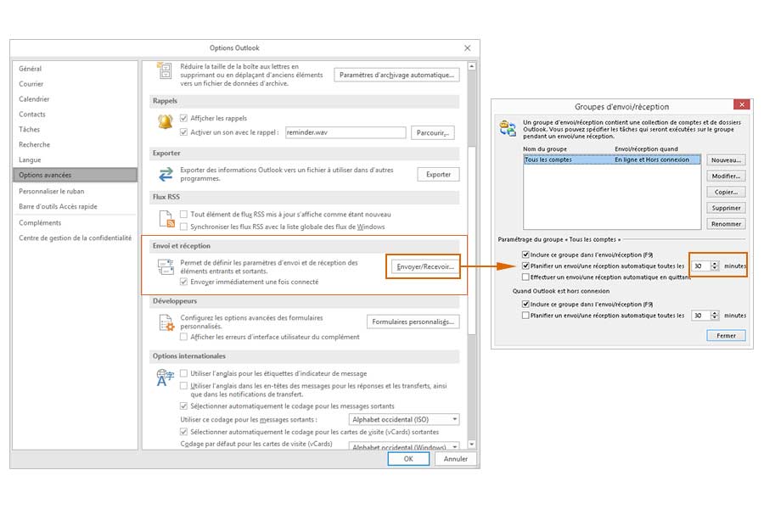Click the Modifier button
The width and height of the screenshot is (764, 509).
(726, 176)
